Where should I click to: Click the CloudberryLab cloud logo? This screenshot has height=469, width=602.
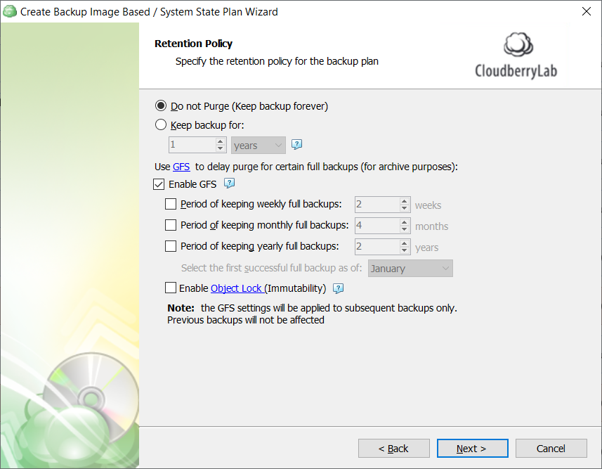518,44
